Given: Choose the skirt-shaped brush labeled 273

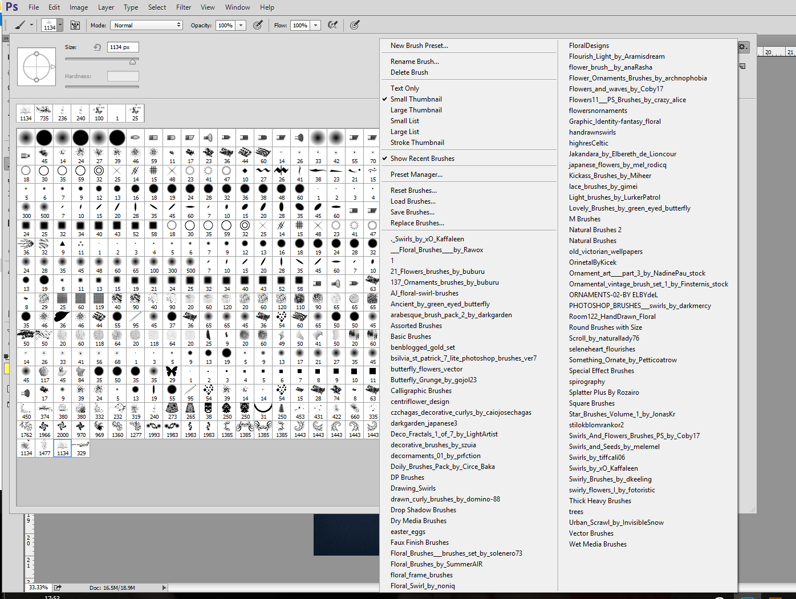Looking at the screenshot, I should 172,411.
